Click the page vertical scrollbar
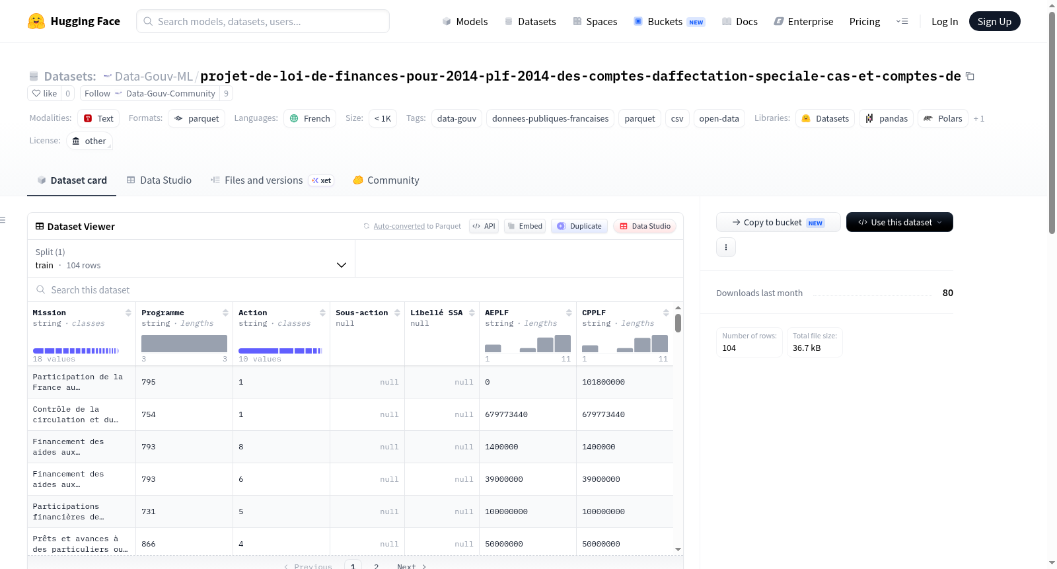 (1052, 123)
